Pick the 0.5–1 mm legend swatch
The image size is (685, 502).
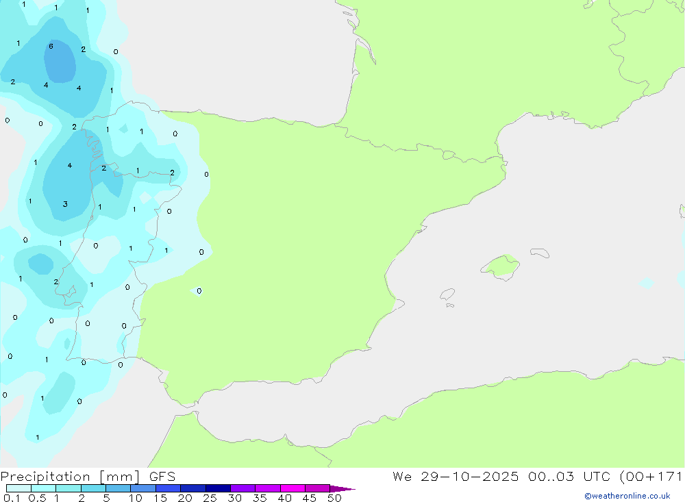coord(43,488)
